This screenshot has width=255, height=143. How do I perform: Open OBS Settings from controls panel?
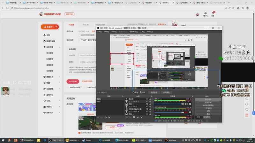pos(208,111)
